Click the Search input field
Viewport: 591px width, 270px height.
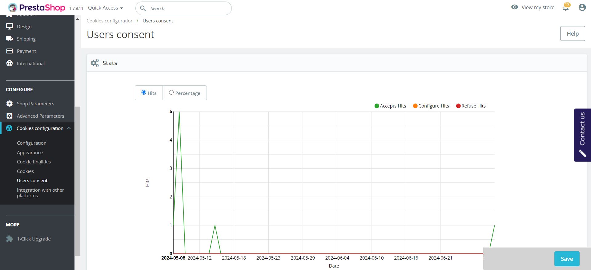coord(183,8)
